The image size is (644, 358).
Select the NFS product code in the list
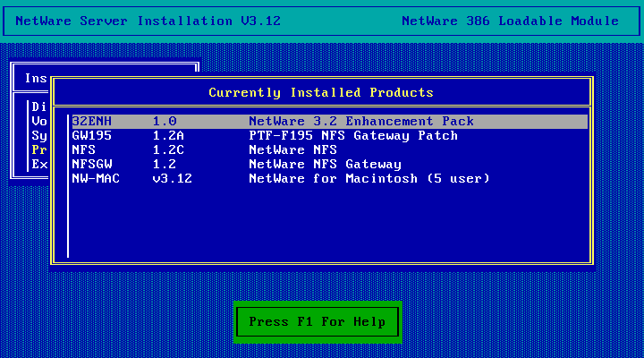(x=84, y=150)
